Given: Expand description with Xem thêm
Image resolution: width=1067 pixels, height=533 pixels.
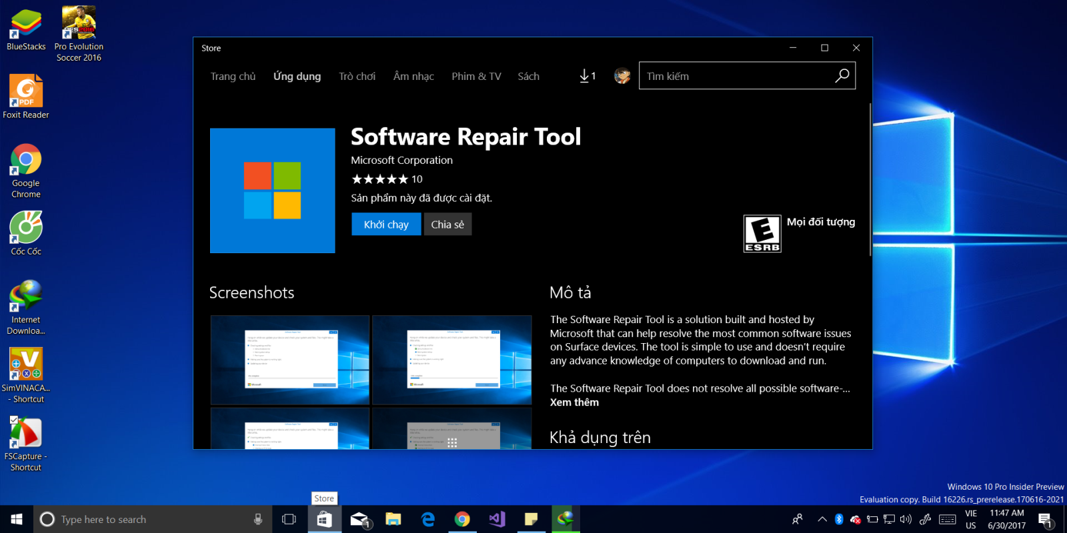Looking at the screenshot, I should [574, 402].
